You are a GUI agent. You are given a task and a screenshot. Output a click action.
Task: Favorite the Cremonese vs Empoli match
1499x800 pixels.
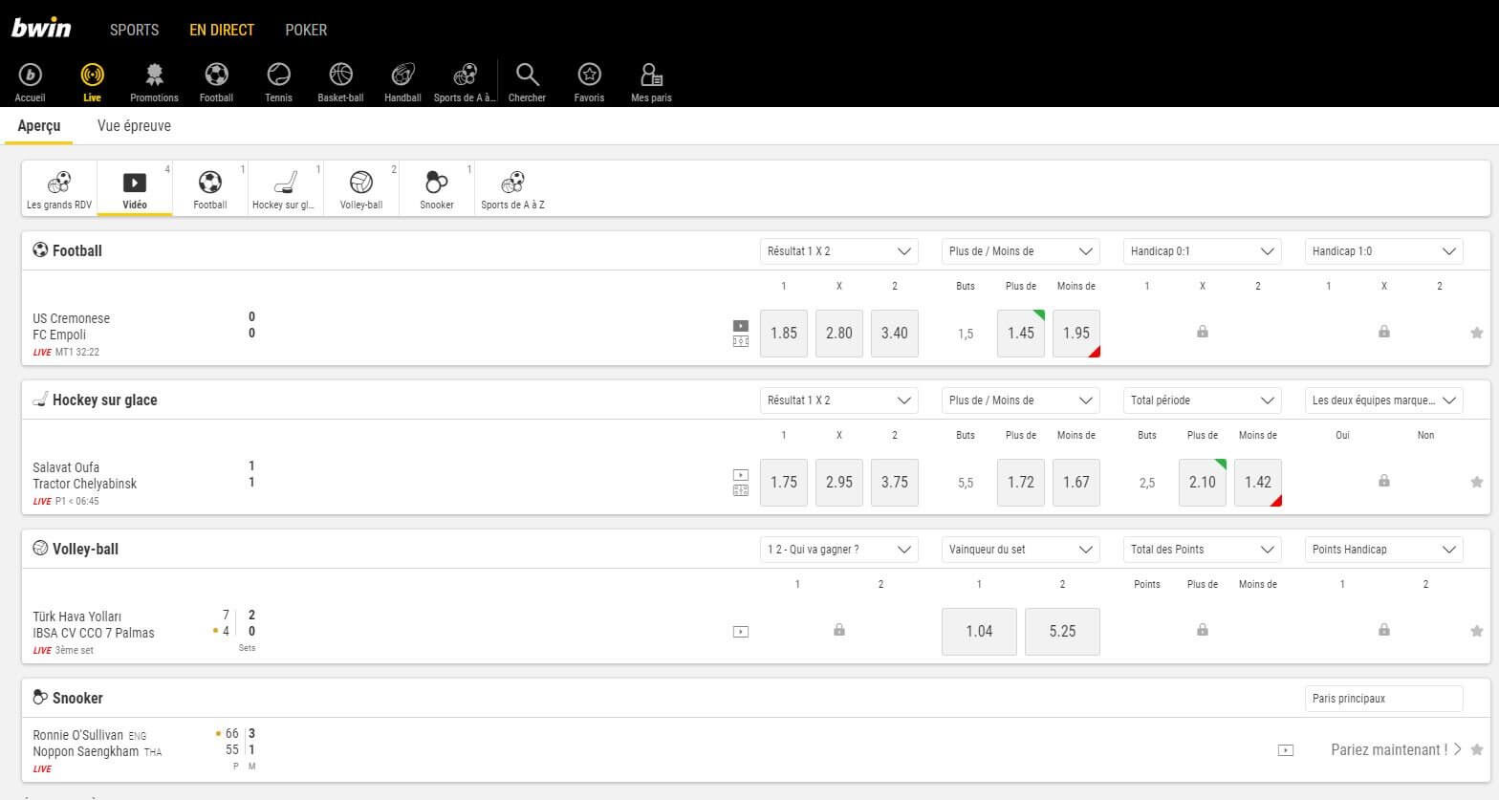[x=1477, y=333]
